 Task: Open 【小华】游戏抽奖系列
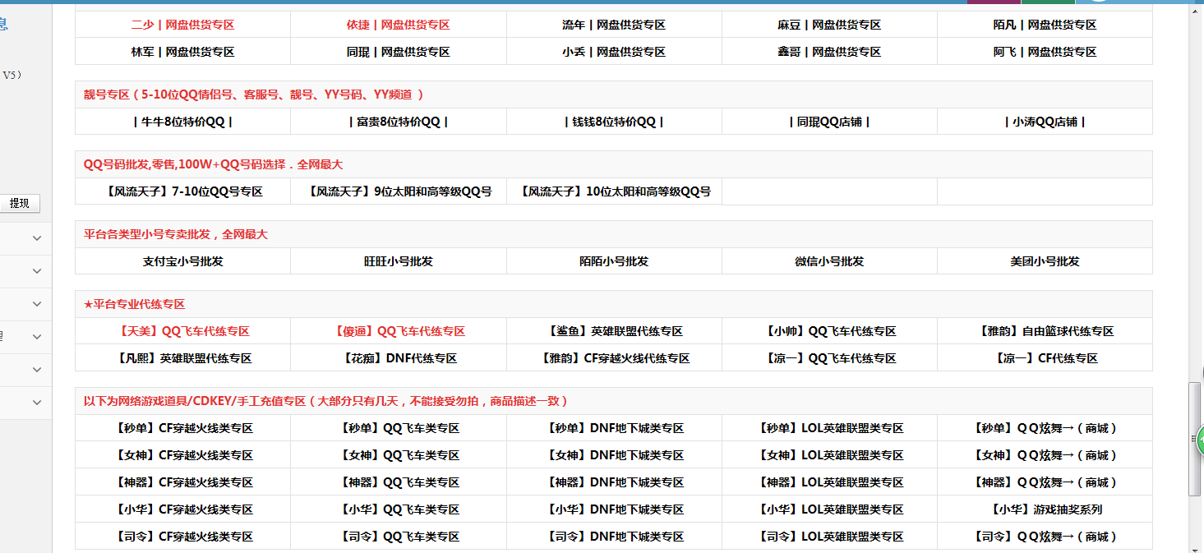click(x=1045, y=509)
